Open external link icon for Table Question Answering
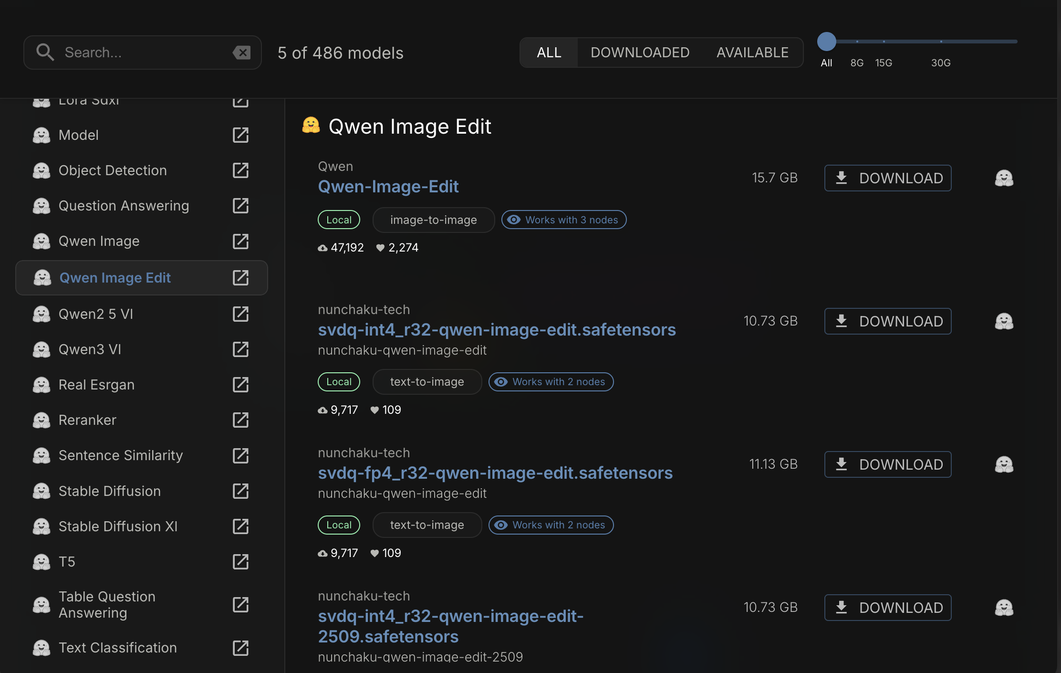The width and height of the screenshot is (1061, 673). [x=240, y=605]
